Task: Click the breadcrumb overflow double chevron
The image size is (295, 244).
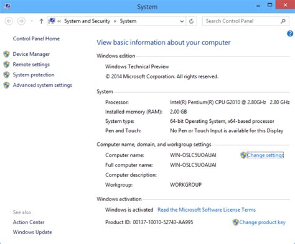Action: 59,21
